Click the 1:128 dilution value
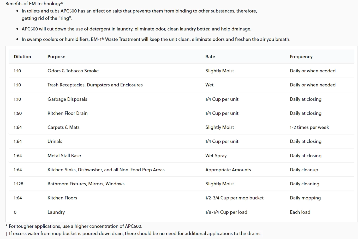 tap(19, 184)
